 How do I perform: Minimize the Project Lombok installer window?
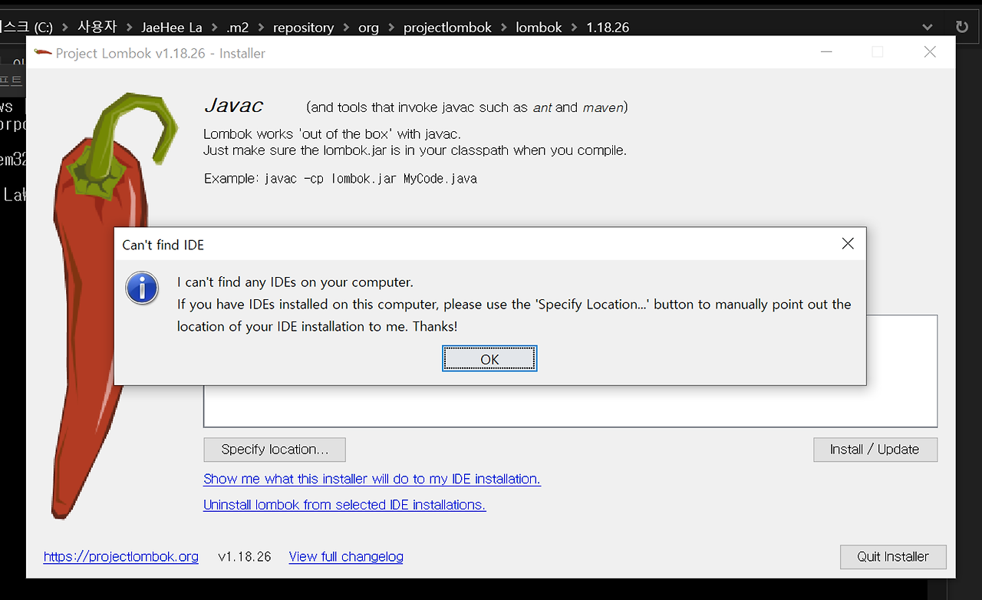(825, 52)
